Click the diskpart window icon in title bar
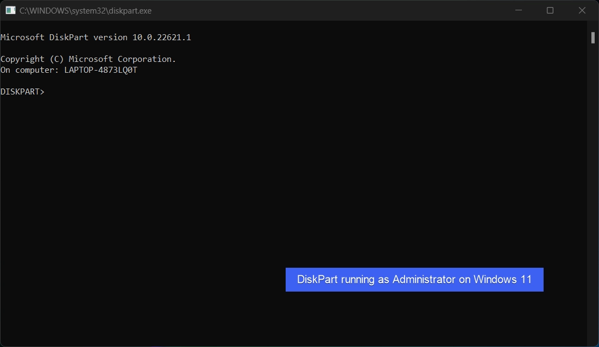 10,10
